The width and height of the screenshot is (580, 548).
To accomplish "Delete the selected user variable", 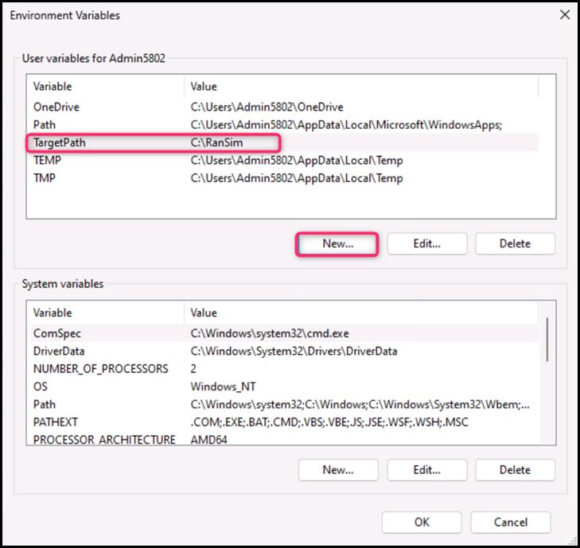I will point(515,244).
